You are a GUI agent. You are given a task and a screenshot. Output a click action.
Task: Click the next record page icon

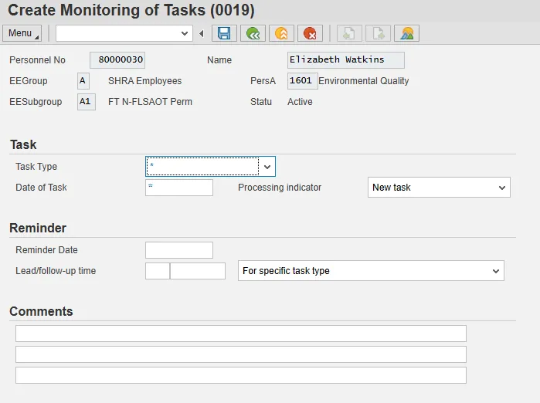pyautogui.click(x=378, y=33)
